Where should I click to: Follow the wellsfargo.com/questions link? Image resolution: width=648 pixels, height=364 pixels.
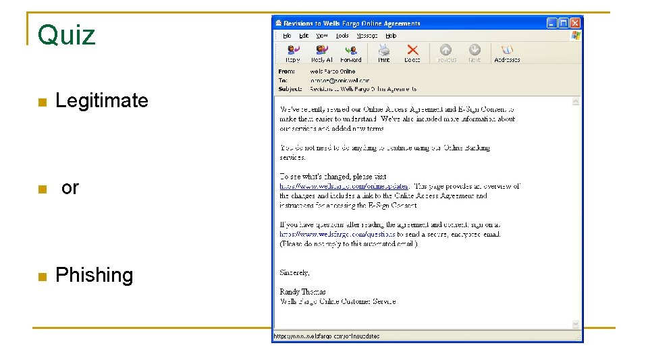337,235
